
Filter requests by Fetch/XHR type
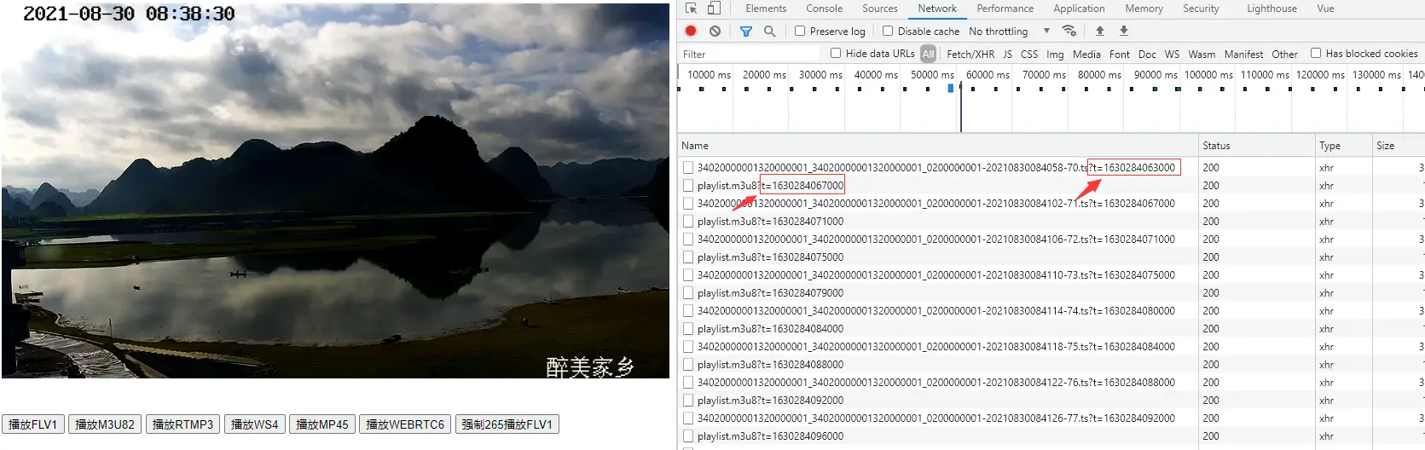tap(970, 55)
